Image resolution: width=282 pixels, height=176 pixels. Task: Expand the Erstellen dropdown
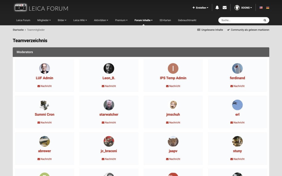[200, 8]
